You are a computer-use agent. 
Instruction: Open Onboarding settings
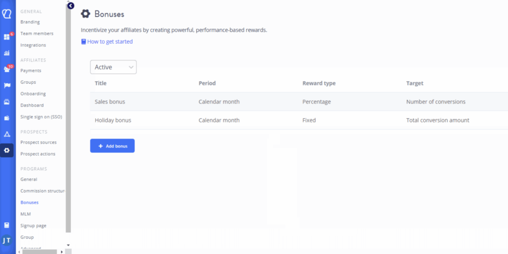tap(33, 94)
